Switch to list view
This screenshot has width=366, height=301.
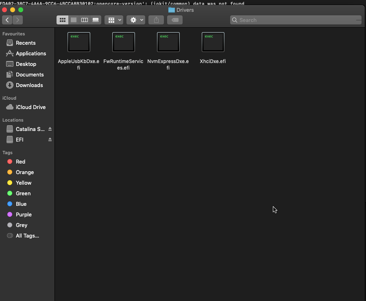click(74, 20)
